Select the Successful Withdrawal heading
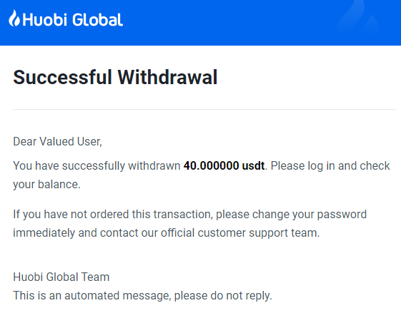401x323 pixels. pos(115,77)
